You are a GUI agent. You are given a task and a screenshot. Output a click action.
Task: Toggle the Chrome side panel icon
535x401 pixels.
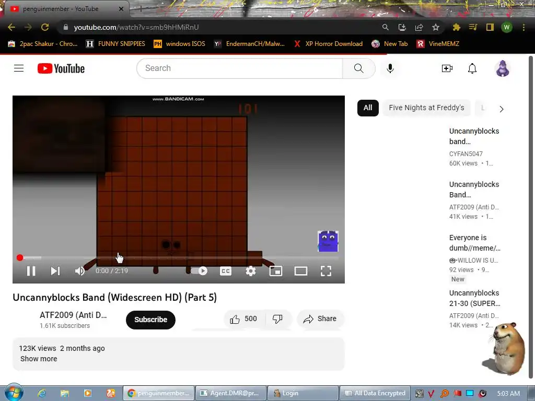click(490, 27)
